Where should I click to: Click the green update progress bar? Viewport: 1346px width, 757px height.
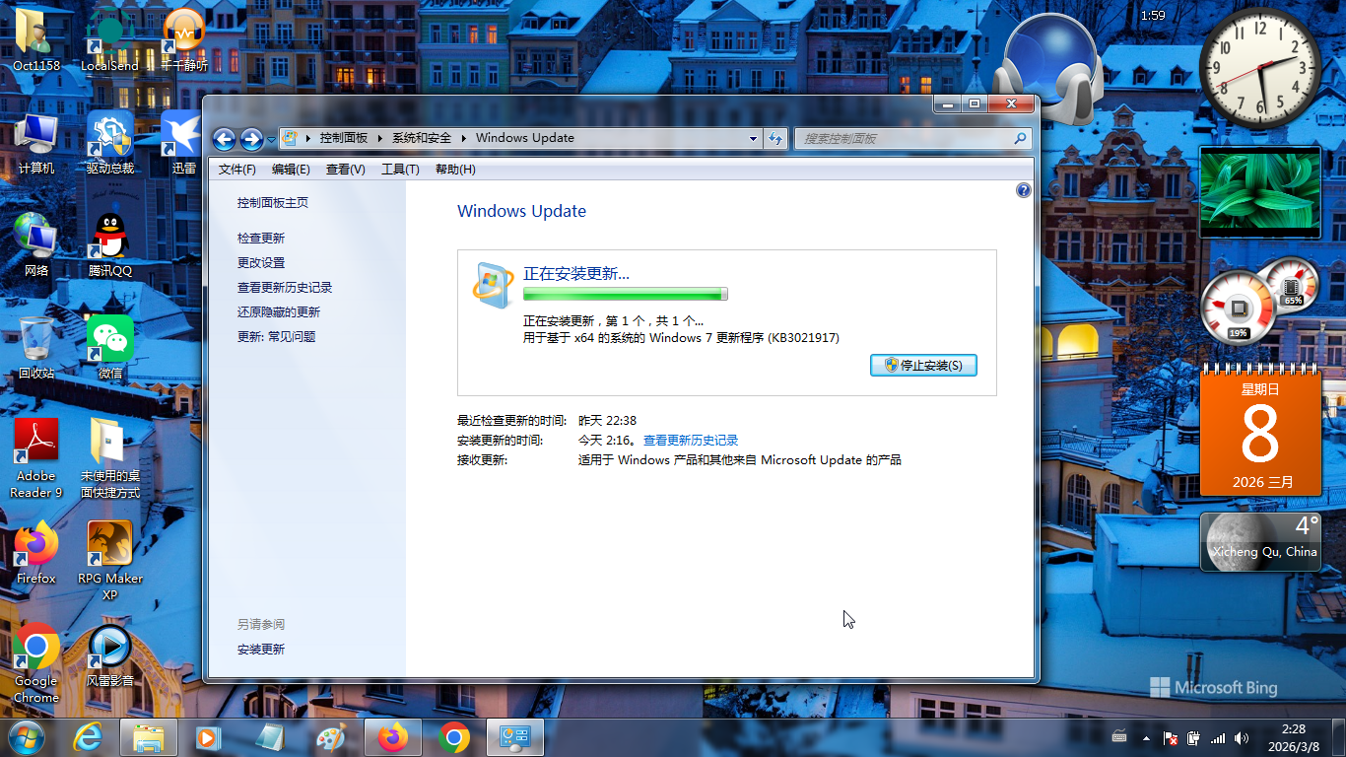pos(625,294)
